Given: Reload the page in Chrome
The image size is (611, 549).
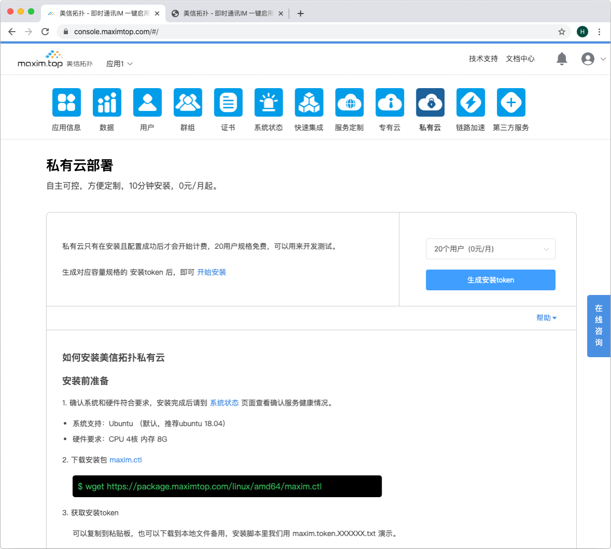Looking at the screenshot, I should (45, 32).
